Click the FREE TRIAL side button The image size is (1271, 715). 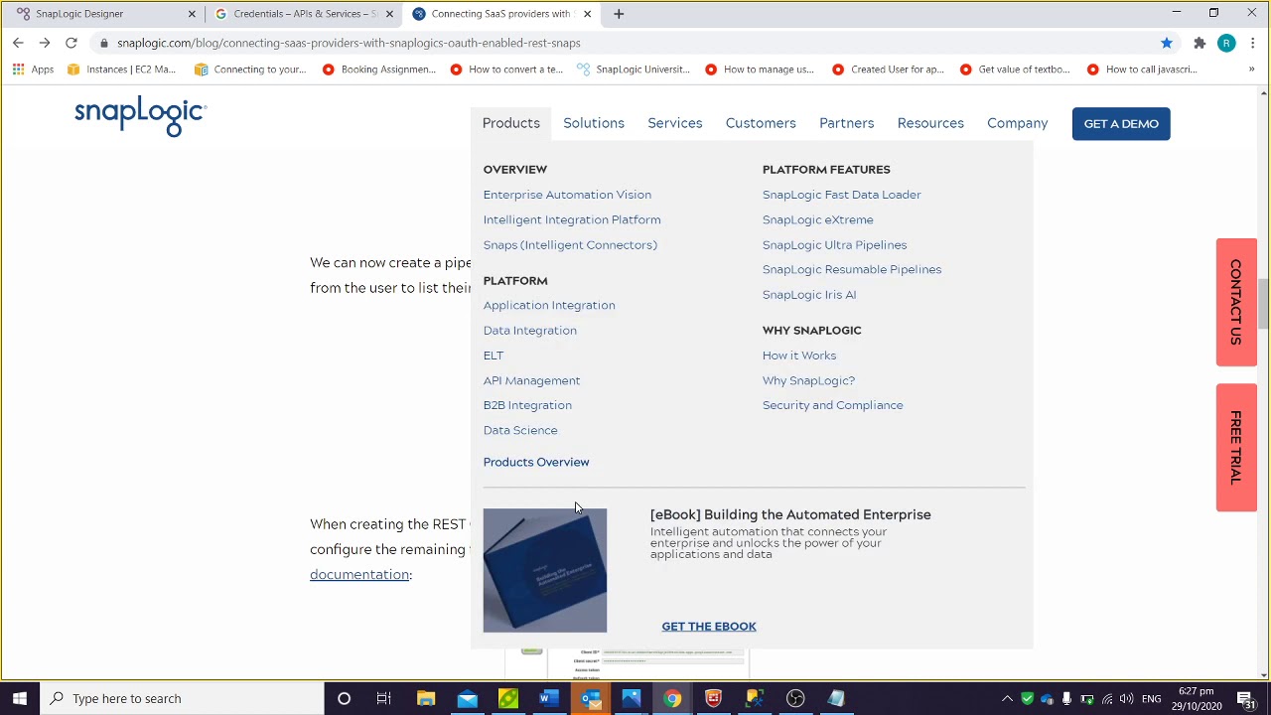coord(1236,447)
